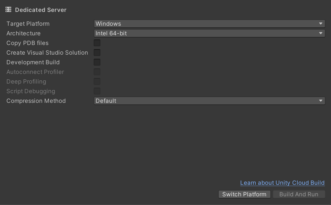
Task: Click the Target Platform dropdown arrow
Action: pos(321,24)
